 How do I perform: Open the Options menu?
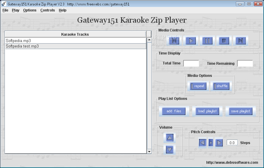(x=30, y=10)
